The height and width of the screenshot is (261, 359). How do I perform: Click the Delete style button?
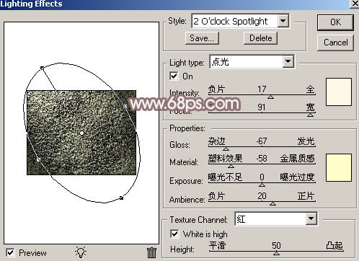point(261,38)
